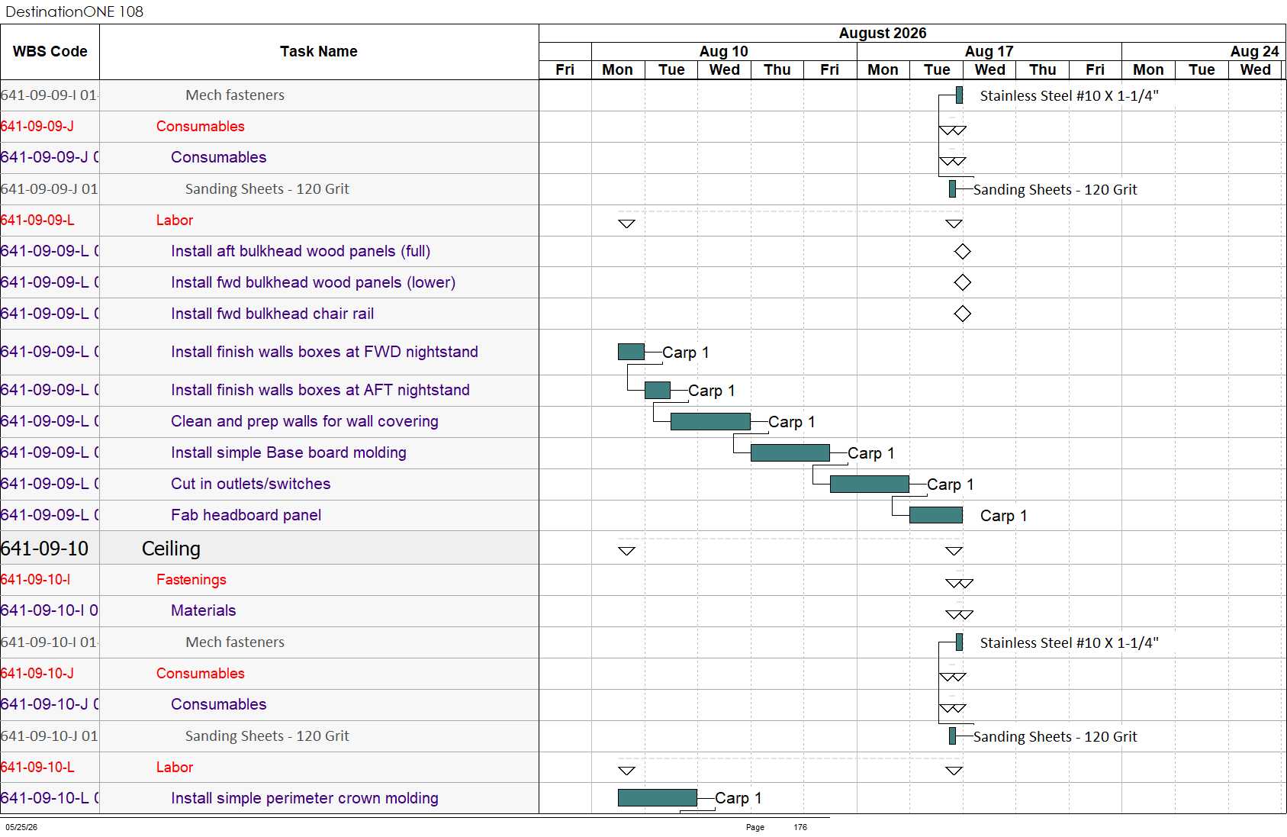Click the summary start marker on the Ceiling row

[626, 551]
